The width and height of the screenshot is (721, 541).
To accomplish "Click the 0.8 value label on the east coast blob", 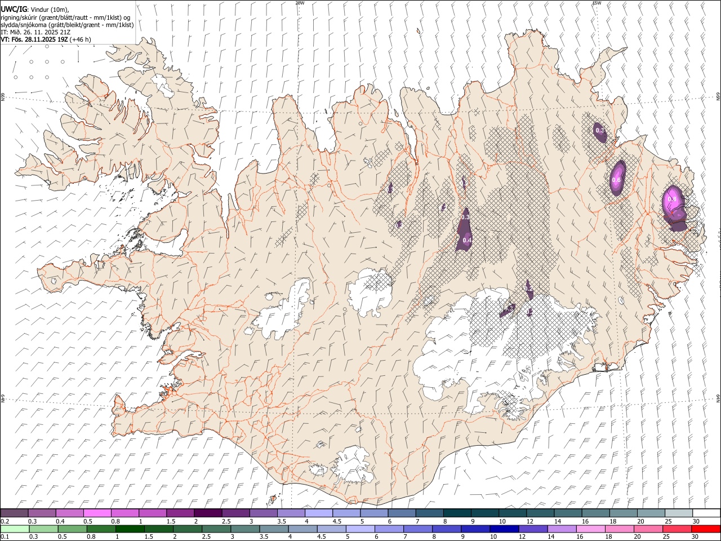I will coord(671,199).
